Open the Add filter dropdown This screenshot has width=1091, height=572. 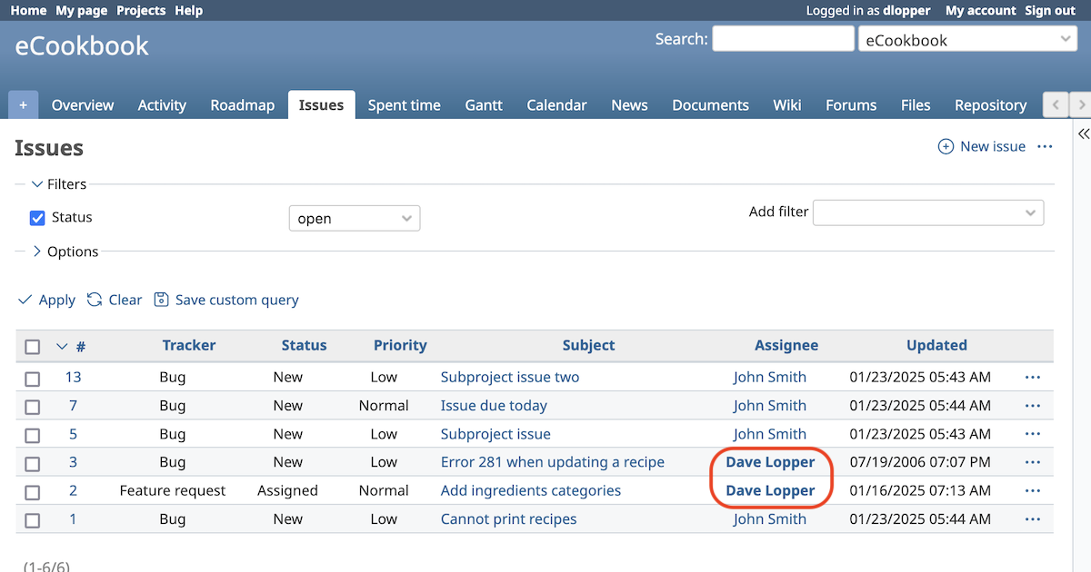pos(927,212)
